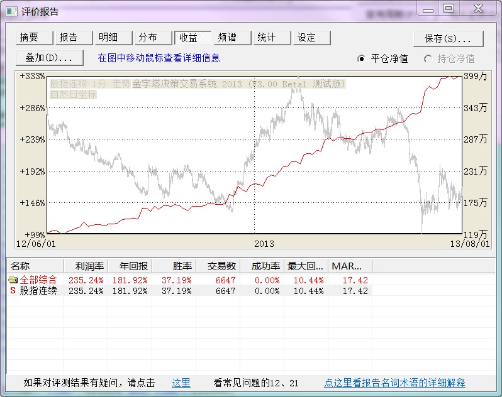
Task: Open the report terminology explanation link
Action: 394,383
